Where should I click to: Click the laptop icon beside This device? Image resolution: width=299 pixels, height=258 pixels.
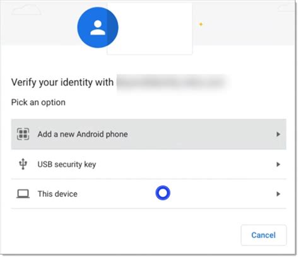[23, 194]
